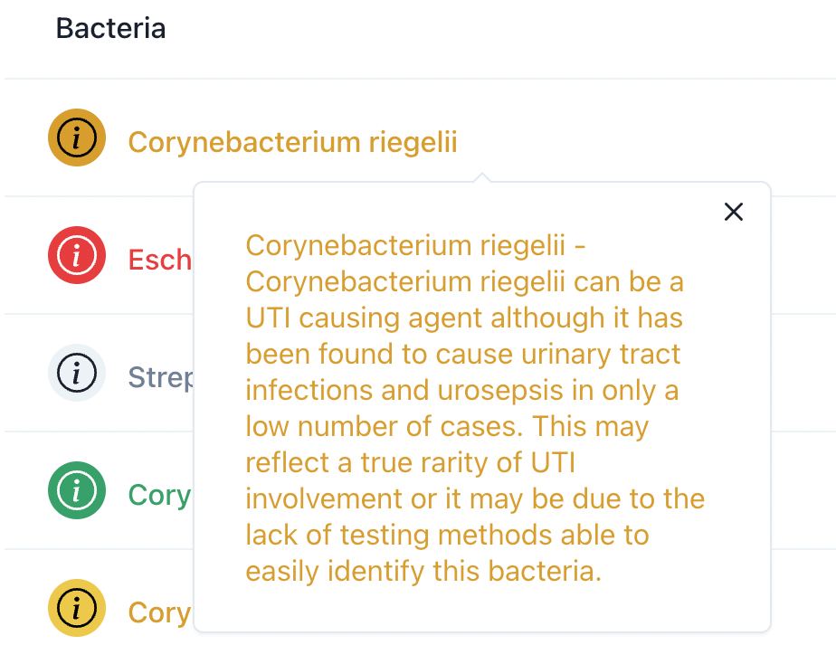This screenshot has height=664, width=836.
Task: Open the green info icon next to Cory
Action: [77, 490]
